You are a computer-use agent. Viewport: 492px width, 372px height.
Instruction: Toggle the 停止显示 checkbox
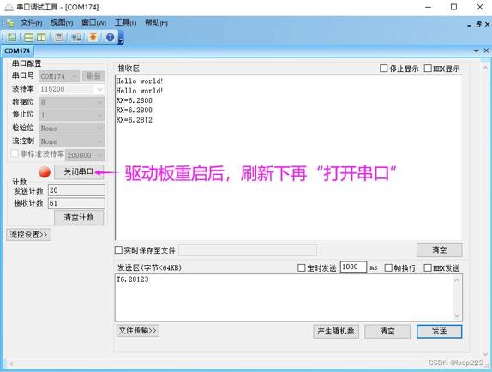pos(383,68)
